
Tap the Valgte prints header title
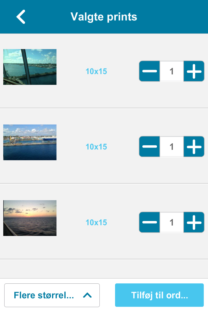click(104, 17)
